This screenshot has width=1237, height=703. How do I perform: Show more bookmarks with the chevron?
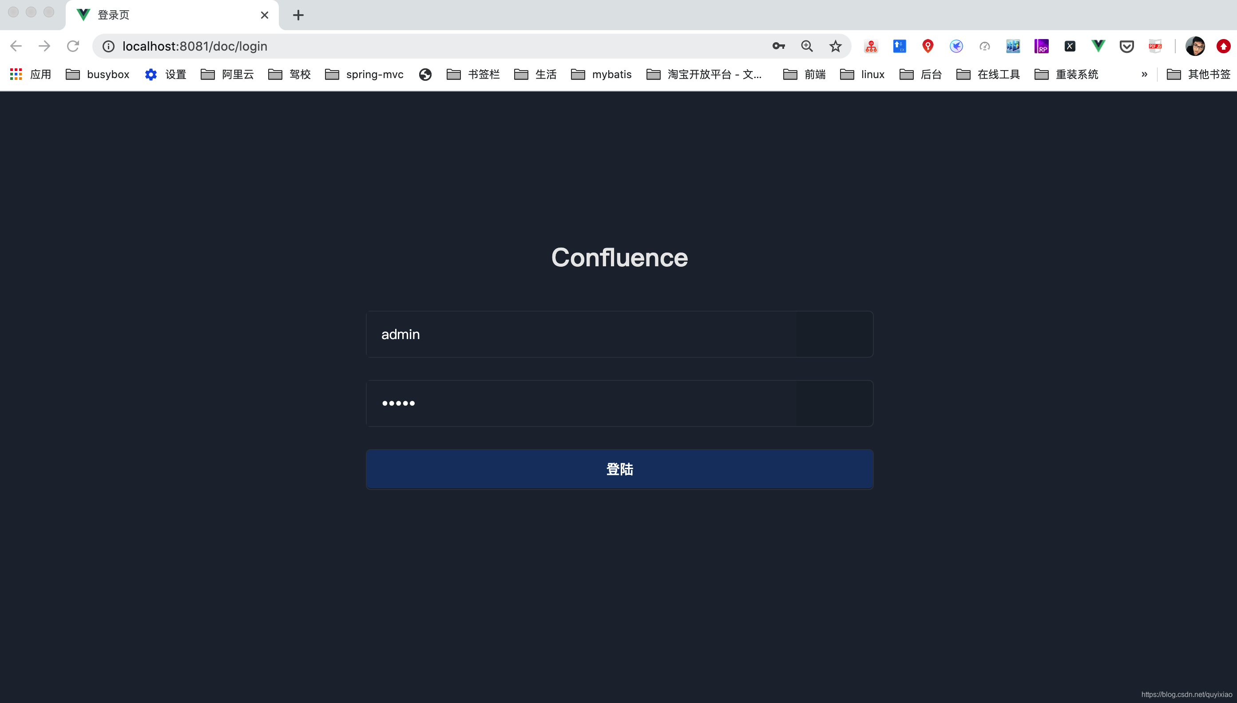point(1144,75)
